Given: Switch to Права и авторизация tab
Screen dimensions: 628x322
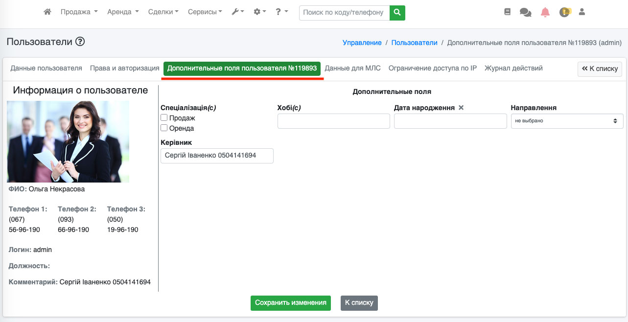Looking at the screenshot, I should coord(125,68).
